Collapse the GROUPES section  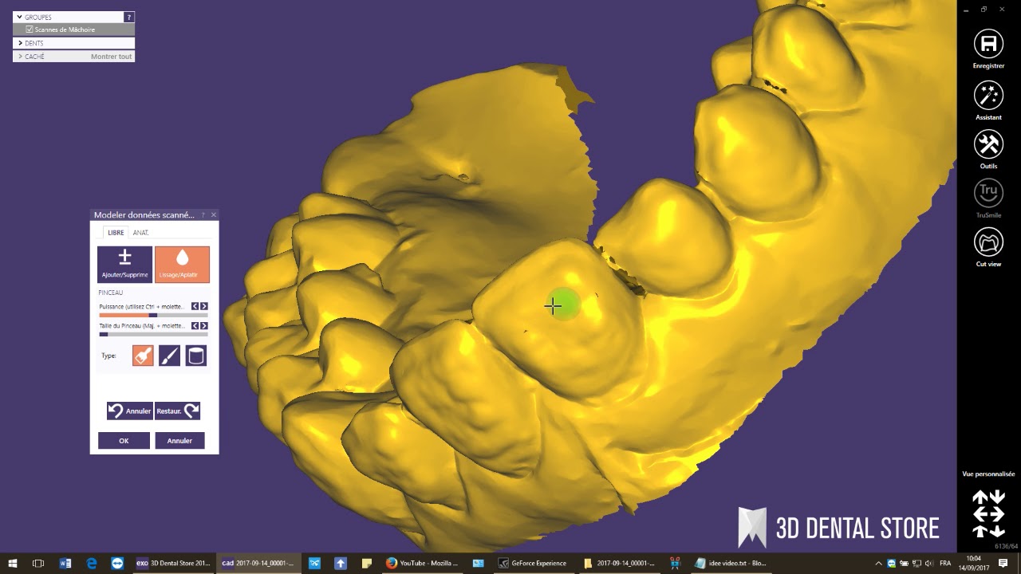[19, 17]
